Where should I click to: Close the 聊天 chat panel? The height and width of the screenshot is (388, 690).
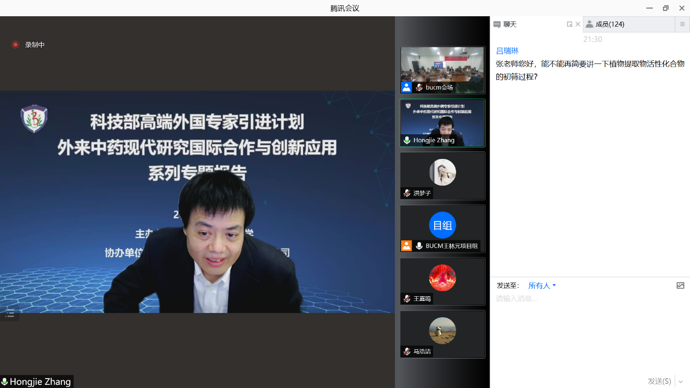[578, 24]
